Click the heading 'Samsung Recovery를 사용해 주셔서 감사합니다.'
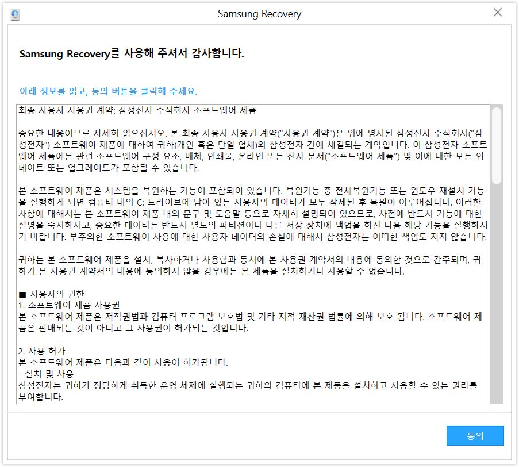The image size is (519, 467). click(x=132, y=53)
